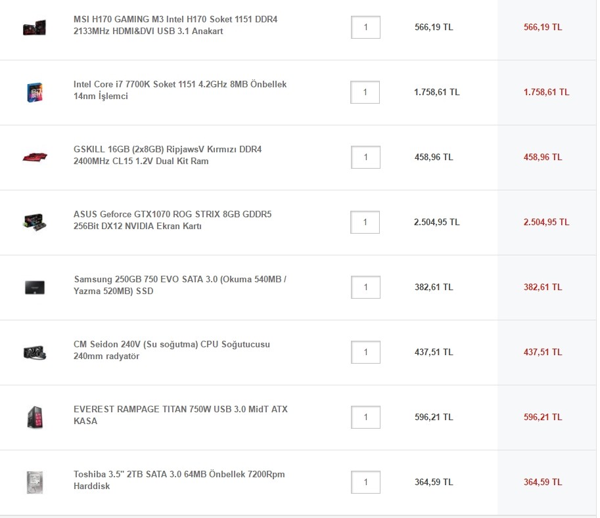600x518 pixels.
Task: Click the Samsung 750 EVO SSD image
Action: tap(34, 287)
